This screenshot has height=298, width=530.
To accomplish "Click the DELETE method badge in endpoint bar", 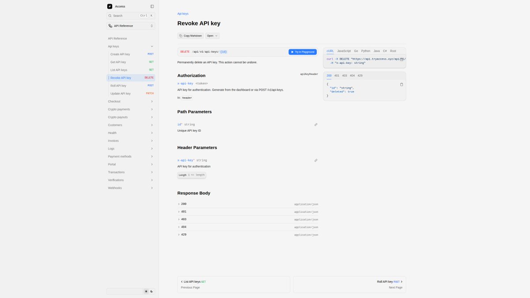I will pyautogui.click(x=185, y=52).
